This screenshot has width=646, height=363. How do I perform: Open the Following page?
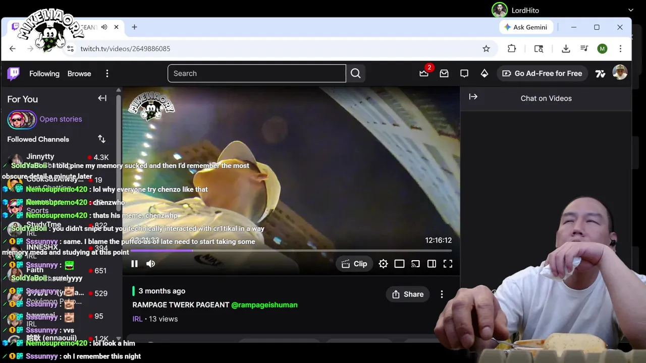44,74
